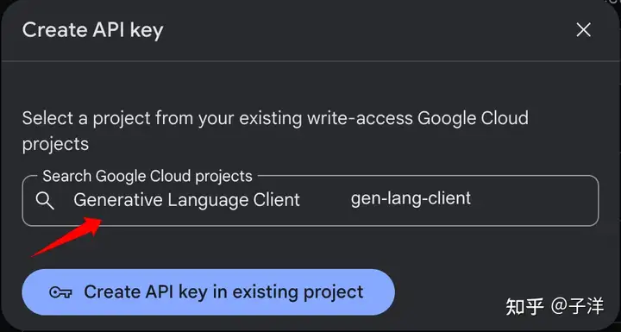
Task: Click the key icon on the blue button
Action: (60, 293)
